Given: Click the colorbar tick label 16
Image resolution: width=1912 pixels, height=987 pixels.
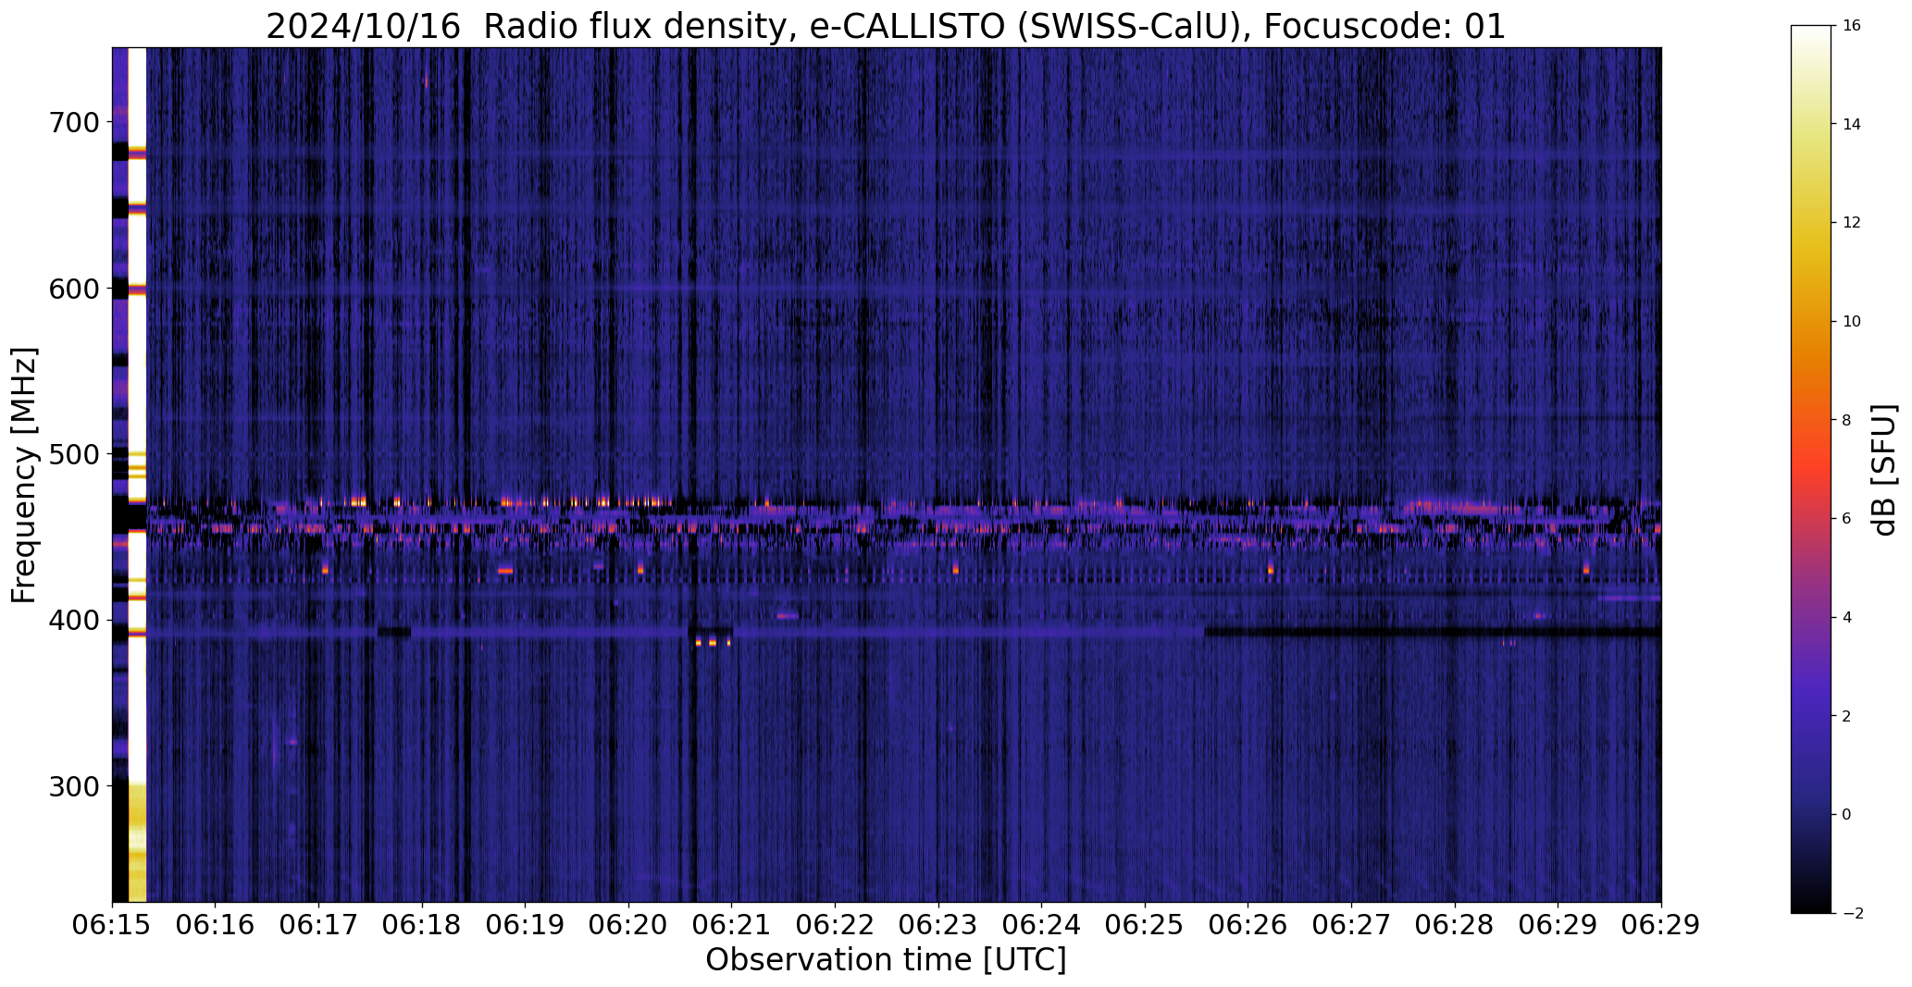Looking at the screenshot, I should click(1851, 26).
